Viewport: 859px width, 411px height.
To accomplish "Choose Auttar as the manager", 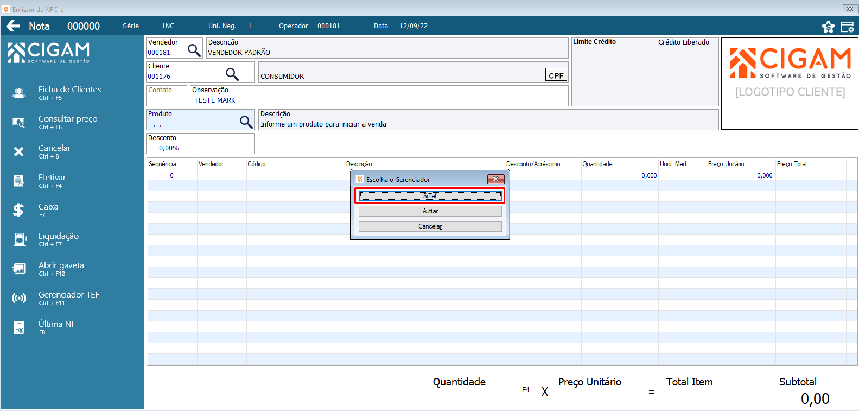I will [x=430, y=211].
